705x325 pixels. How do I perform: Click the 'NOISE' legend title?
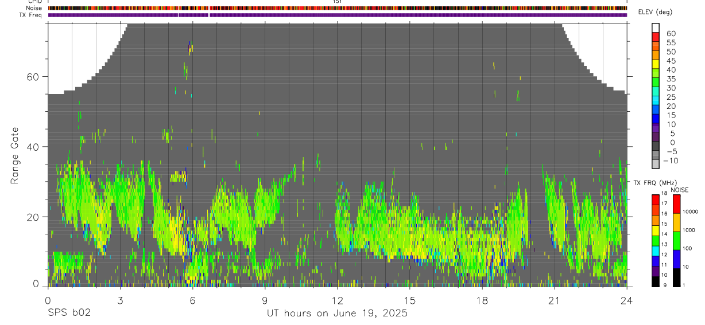click(x=679, y=190)
